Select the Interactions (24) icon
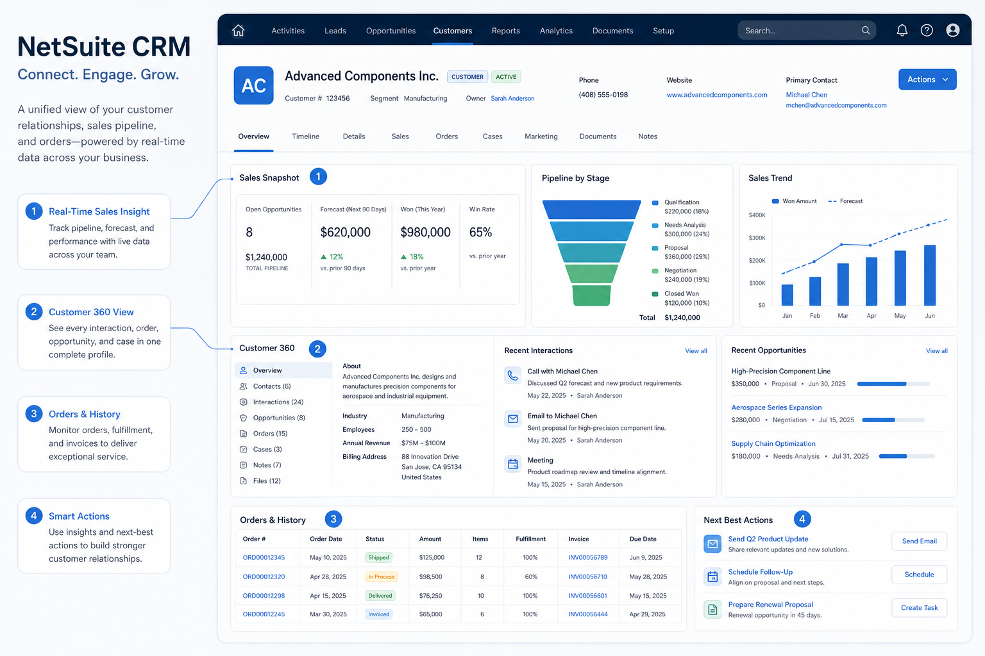 tap(244, 402)
